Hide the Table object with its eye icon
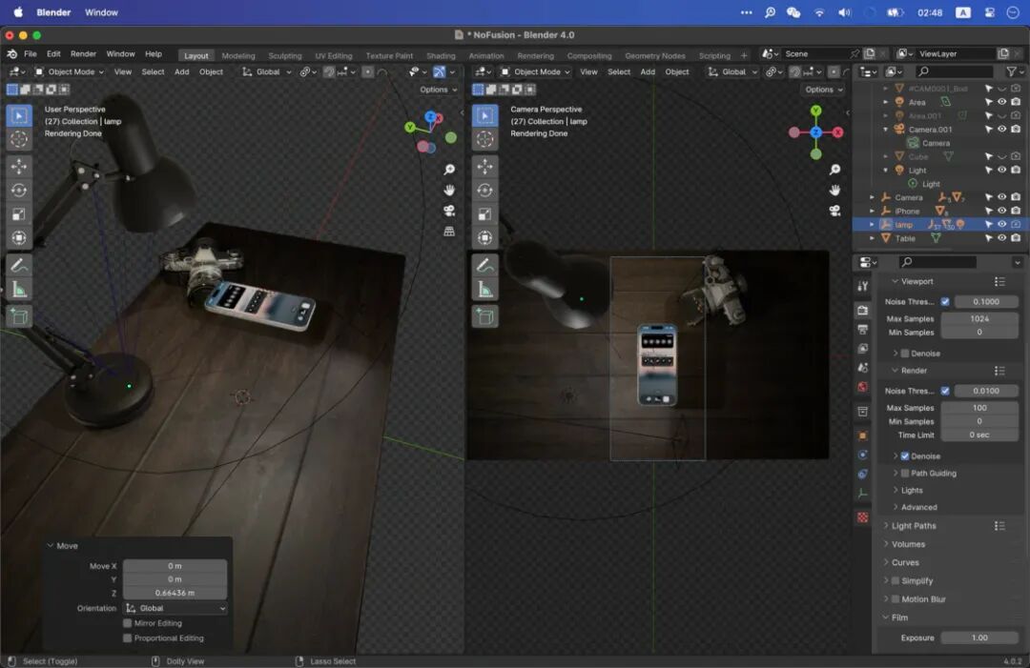 tap(1001, 238)
